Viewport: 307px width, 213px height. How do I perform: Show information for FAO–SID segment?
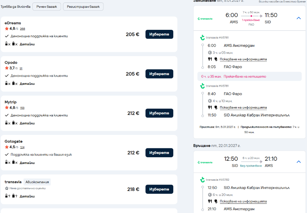(243, 108)
